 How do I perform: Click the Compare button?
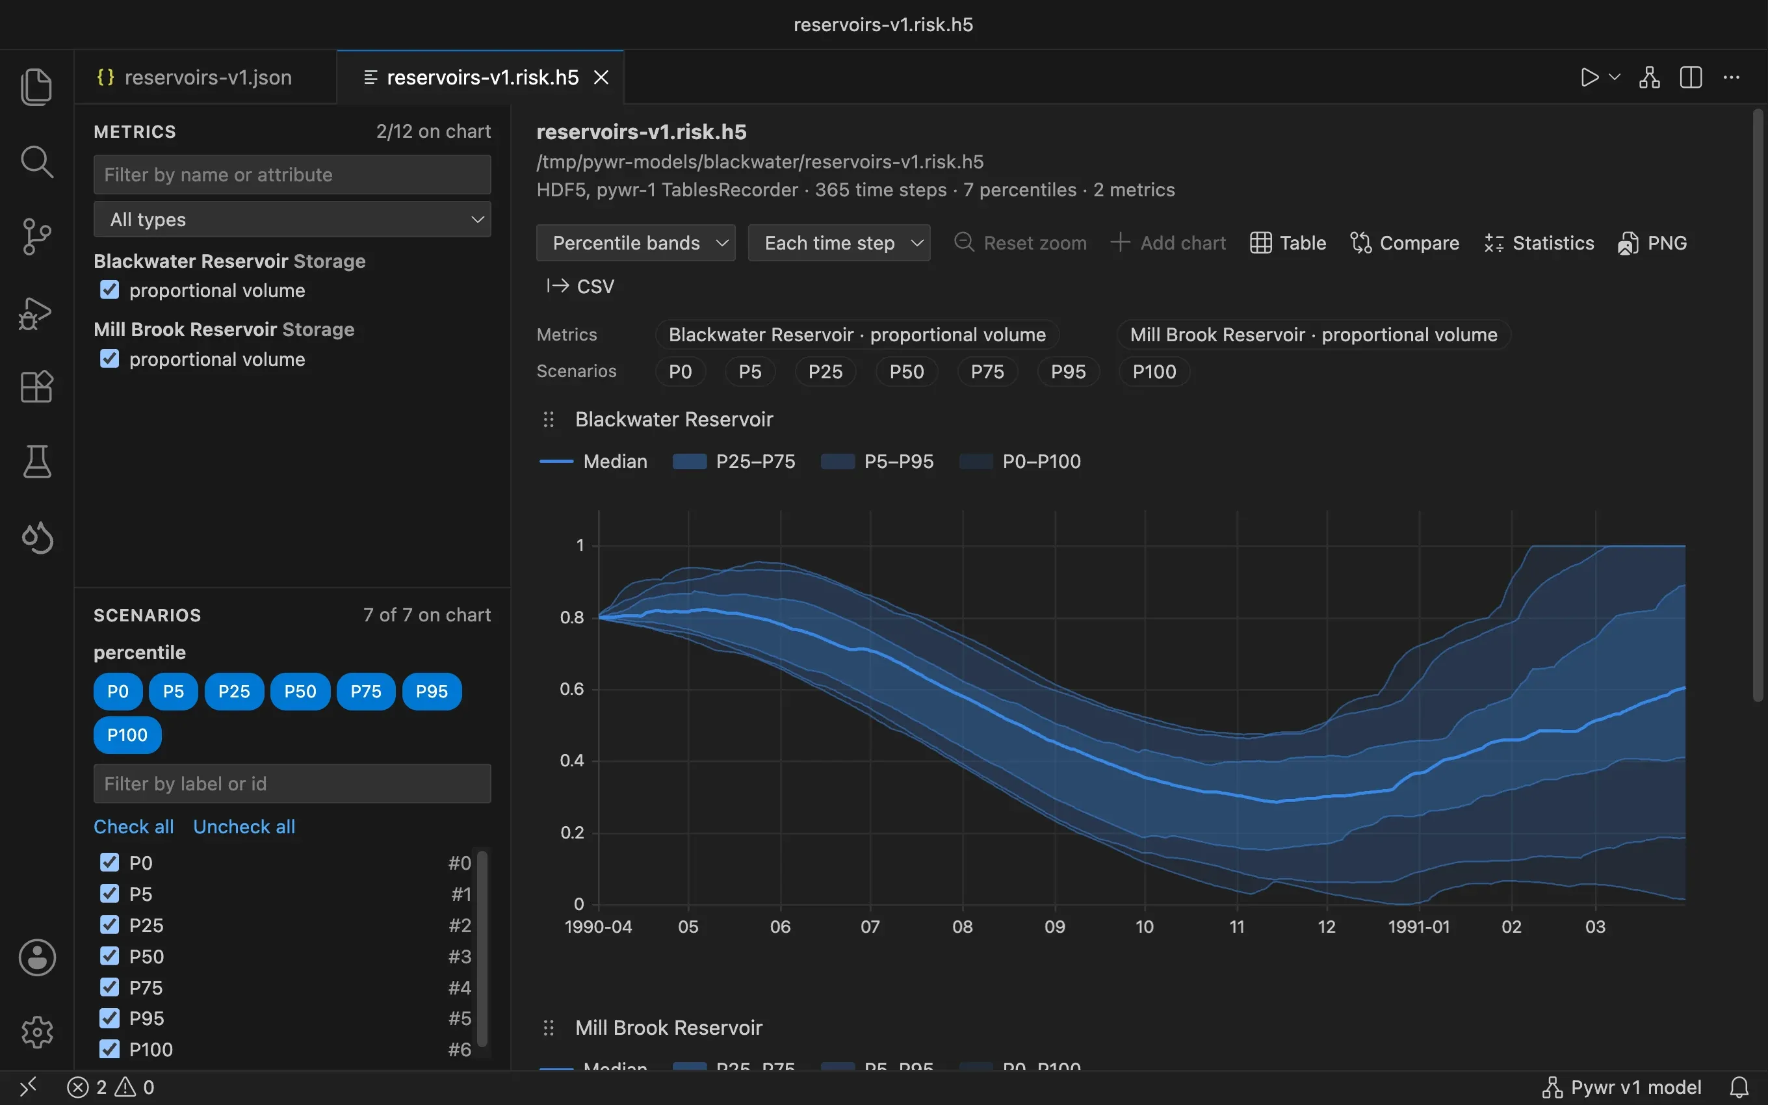(x=1404, y=242)
